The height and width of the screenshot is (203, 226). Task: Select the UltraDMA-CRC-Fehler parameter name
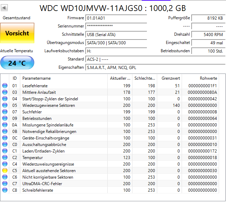[42, 184]
